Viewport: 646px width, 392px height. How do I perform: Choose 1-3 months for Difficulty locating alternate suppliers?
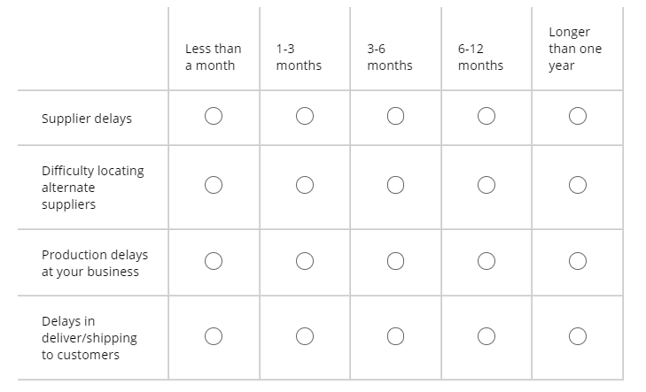(305, 185)
